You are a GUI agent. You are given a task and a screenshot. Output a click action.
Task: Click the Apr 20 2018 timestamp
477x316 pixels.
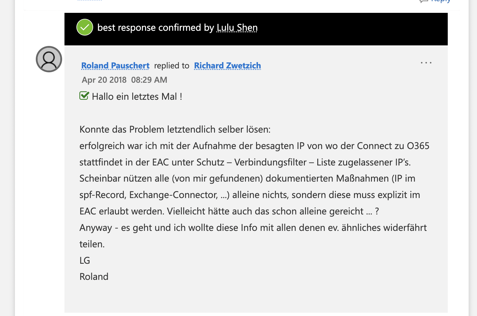point(124,80)
